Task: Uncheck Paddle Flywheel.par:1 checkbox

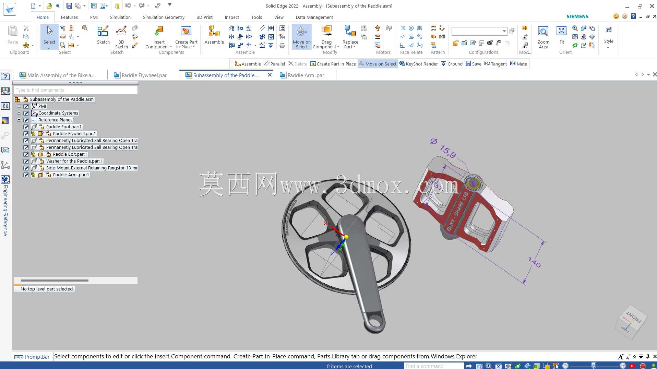Action: click(x=26, y=134)
